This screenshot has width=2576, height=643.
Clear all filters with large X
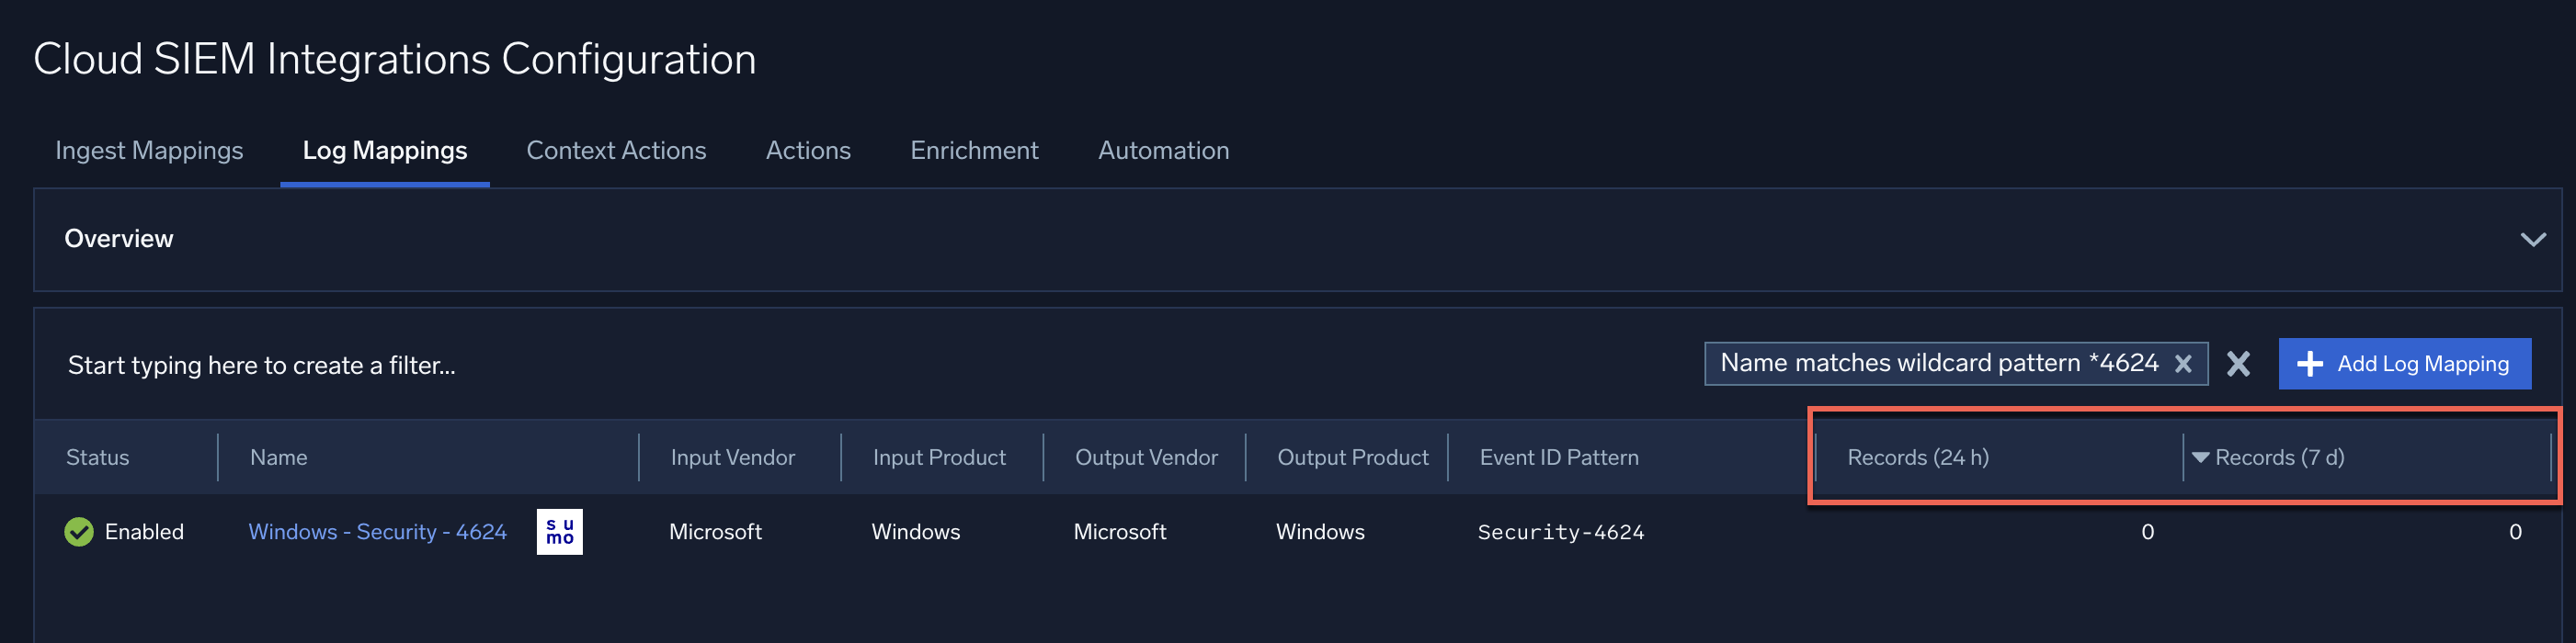point(2238,365)
